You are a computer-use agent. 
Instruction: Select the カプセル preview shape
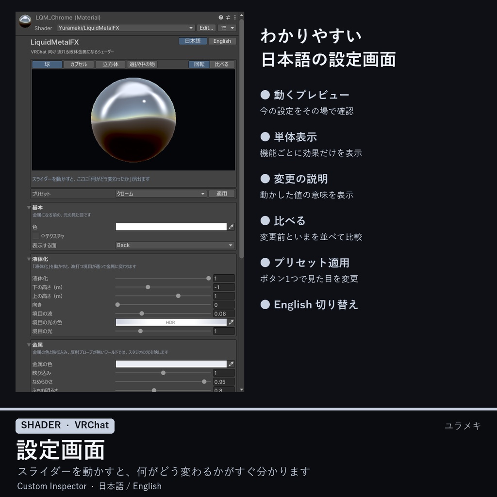(x=79, y=65)
